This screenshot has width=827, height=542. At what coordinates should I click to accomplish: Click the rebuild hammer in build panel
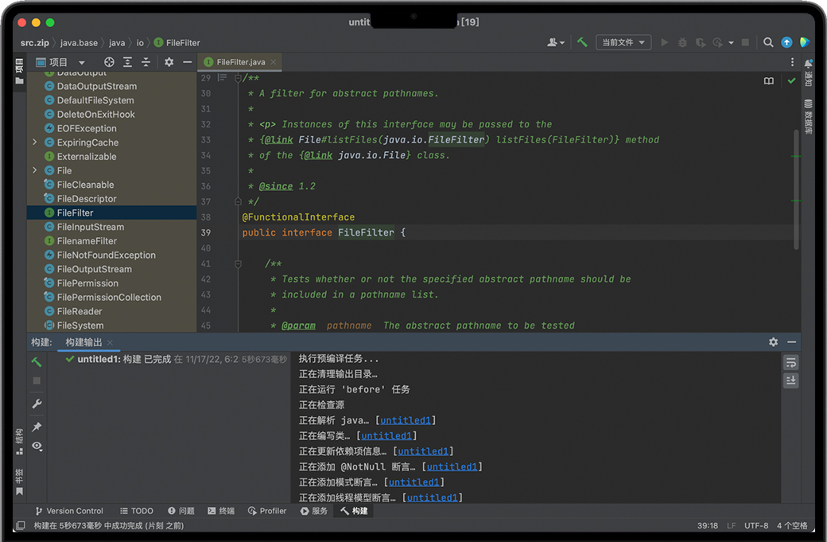37,362
